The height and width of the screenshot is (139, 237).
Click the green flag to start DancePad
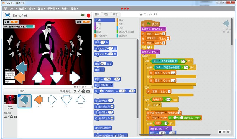83,16
